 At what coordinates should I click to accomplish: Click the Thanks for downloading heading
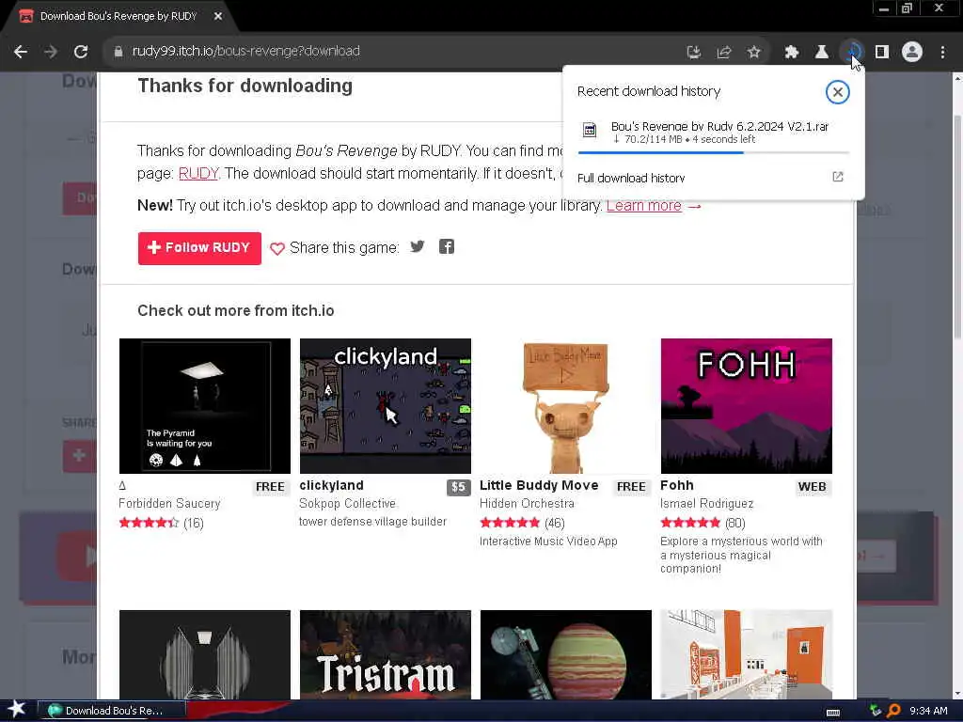(x=245, y=86)
